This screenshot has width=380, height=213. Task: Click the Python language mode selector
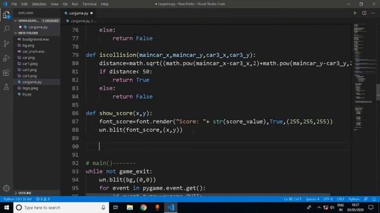[354, 199]
